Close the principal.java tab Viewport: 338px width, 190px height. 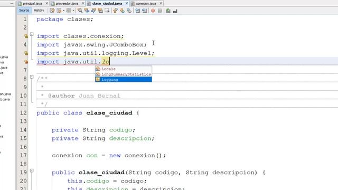coord(47,4)
